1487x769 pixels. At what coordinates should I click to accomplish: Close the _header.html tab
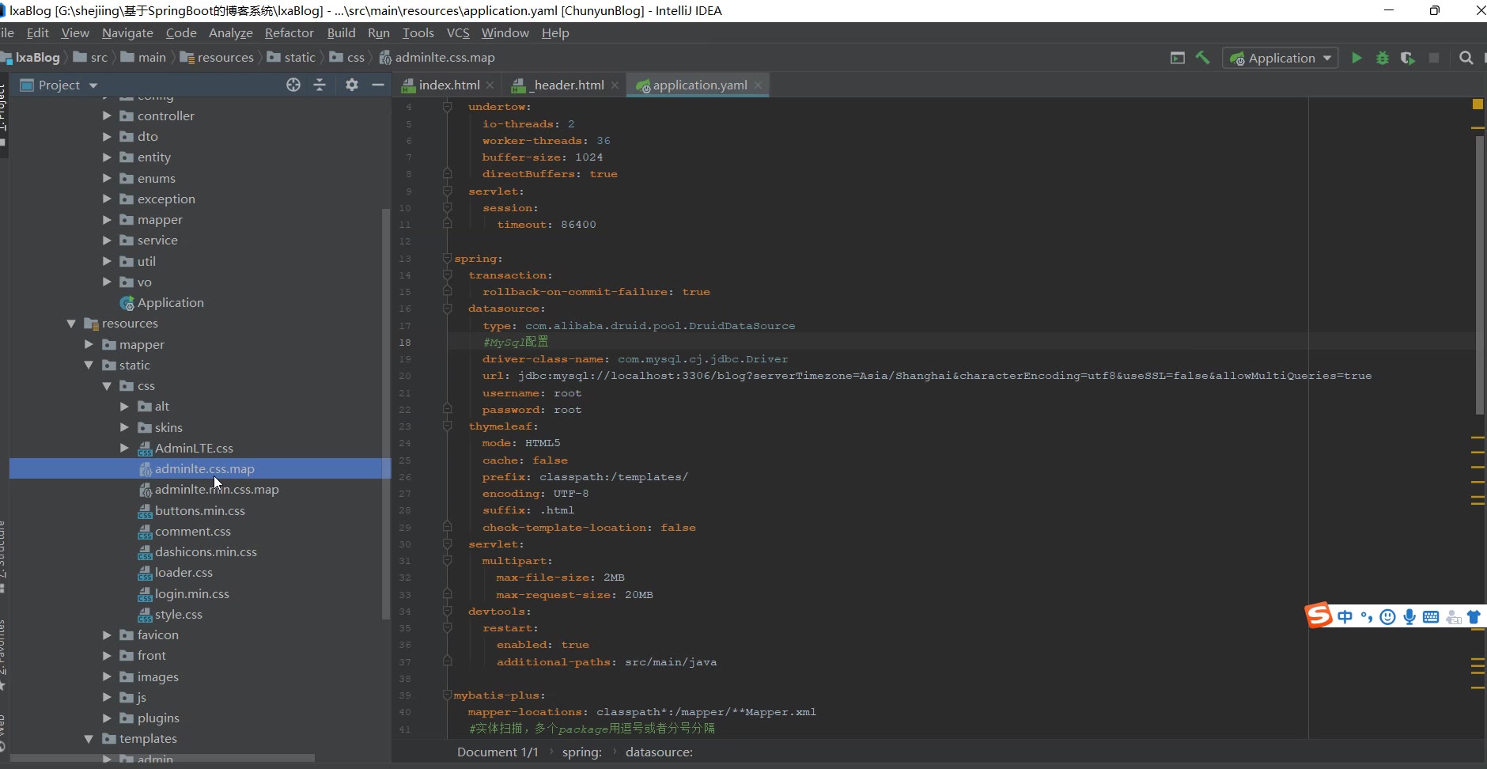pos(615,85)
